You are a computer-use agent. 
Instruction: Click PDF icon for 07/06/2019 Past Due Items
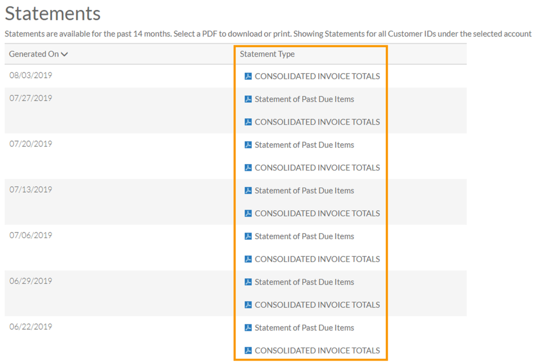tap(248, 237)
